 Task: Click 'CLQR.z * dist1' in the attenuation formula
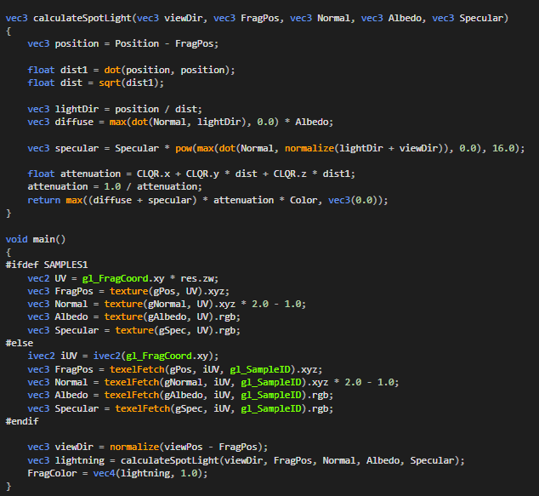(311, 174)
